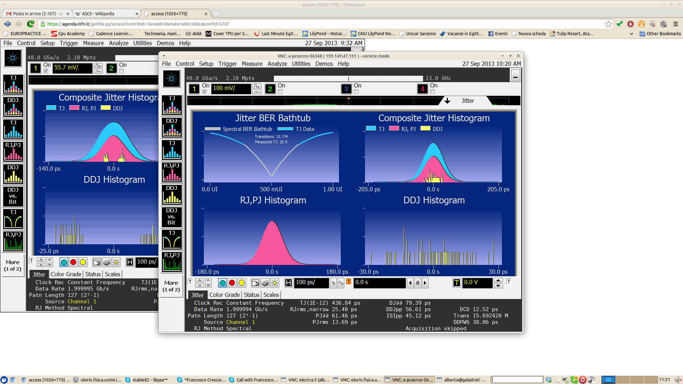Click channel 3 button in VNC window

pos(346,89)
